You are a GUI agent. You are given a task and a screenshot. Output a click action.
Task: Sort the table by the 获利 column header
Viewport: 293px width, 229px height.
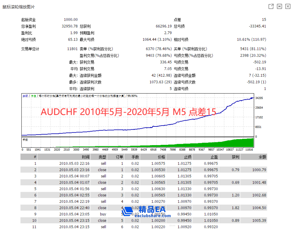pos(235,157)
